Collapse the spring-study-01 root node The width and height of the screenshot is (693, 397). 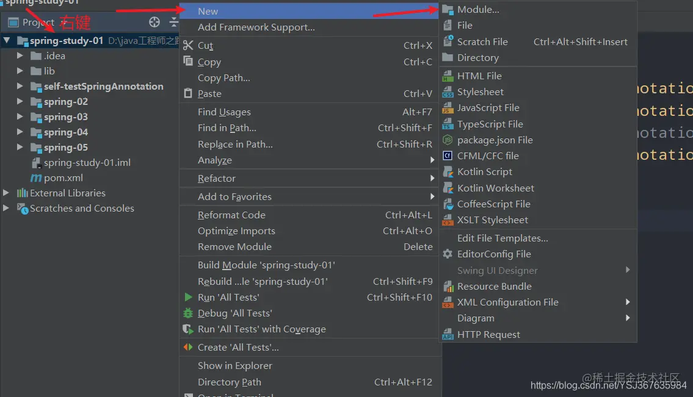click(x=7, y=41)
